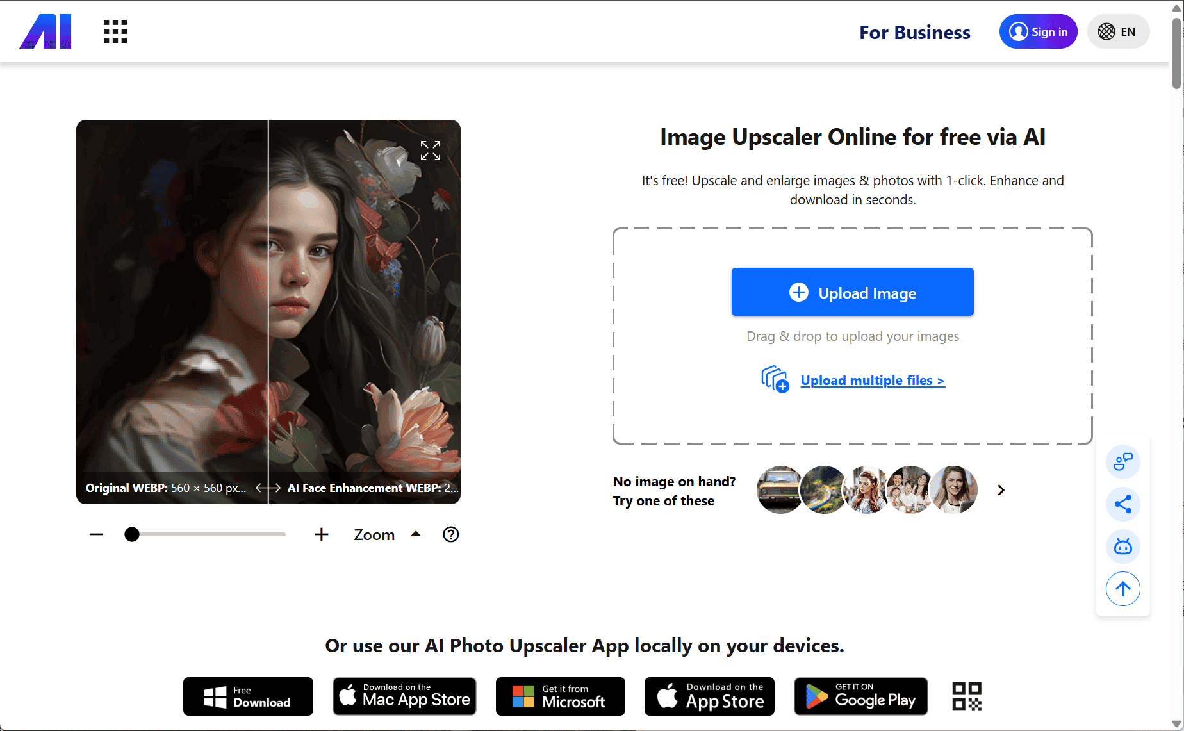The height and width of the screenshot is (731, 1184).
Task: Open the AI chatbot assistant icon
Action: pyautogui.click(x=1122, y=546)
